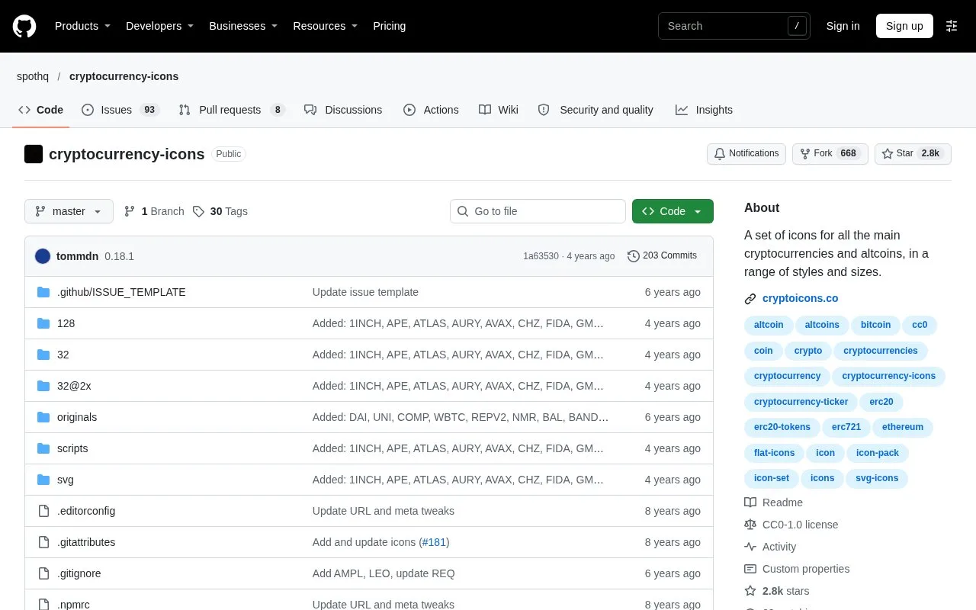Viewport: 976px width, 610px height.
Task: Click tommdn's avatar image
Action: point(43,256)
